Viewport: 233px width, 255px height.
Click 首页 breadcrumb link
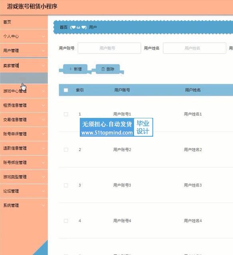(63, 27)
